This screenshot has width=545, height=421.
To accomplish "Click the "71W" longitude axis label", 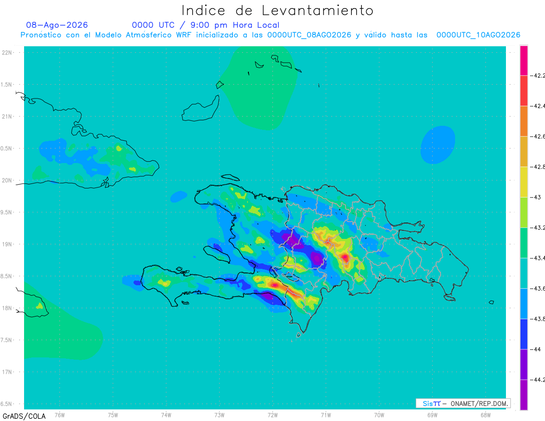I will 326,415.
